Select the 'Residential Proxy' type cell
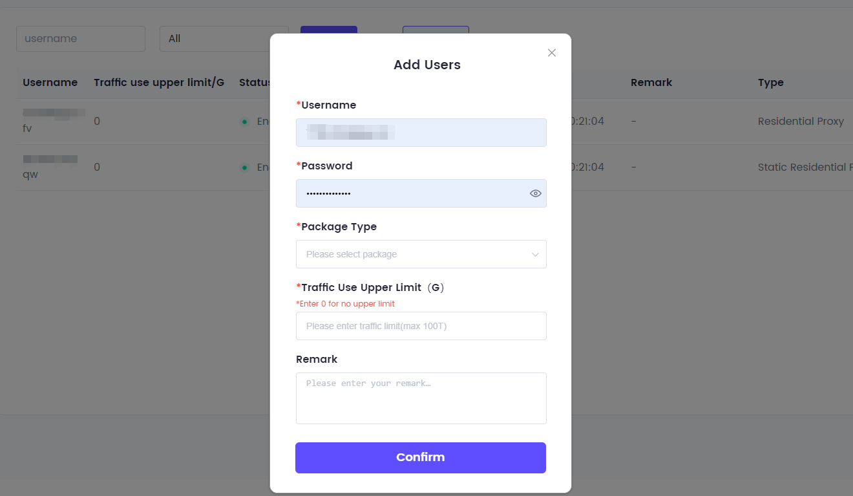 pos(801,122)
